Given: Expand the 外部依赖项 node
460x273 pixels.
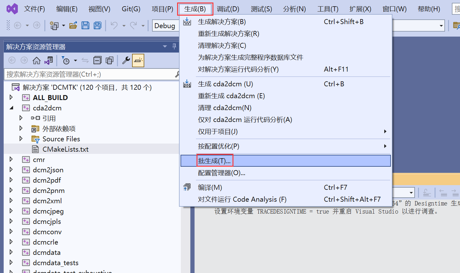Looking at the screenshot, I should point(21,129).
